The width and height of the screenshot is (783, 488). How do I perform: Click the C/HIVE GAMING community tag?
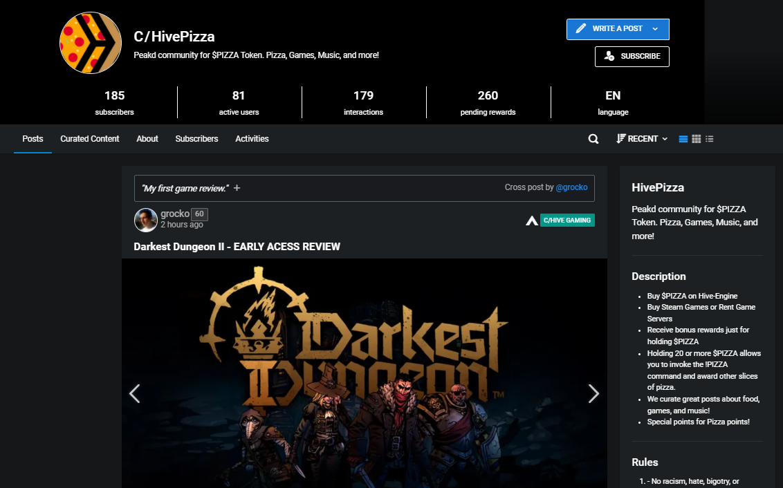pos(567,220)
